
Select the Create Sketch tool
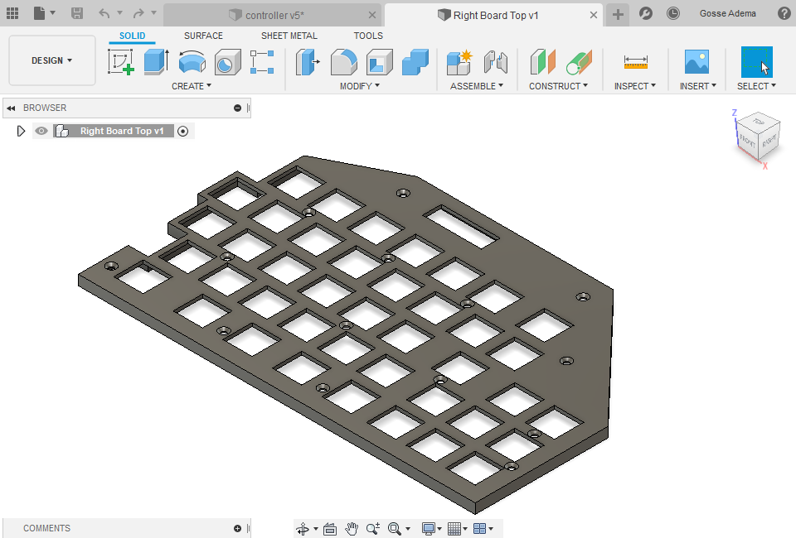coord(121,62)
